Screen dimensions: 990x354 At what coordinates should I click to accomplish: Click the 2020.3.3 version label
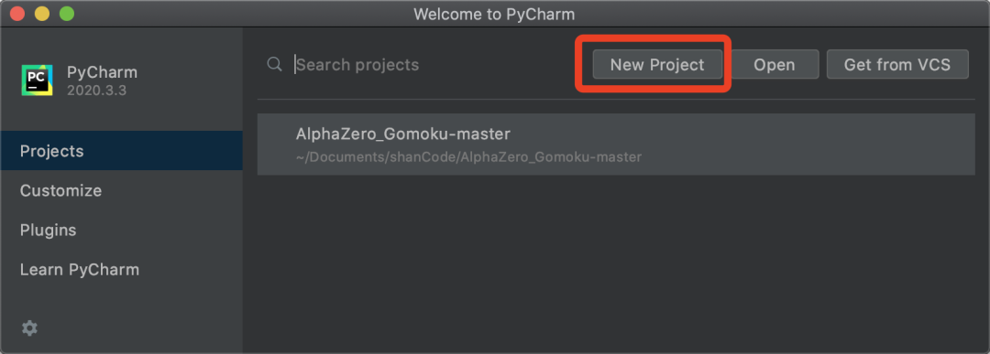(96, 91)
